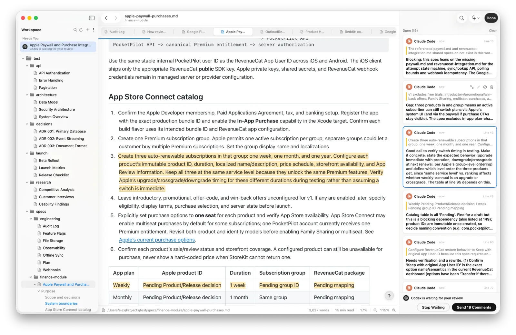Viewport: 516px width, 335px height.
Task: Open the Security Architecture document
Action: click(x=57, y=110)
